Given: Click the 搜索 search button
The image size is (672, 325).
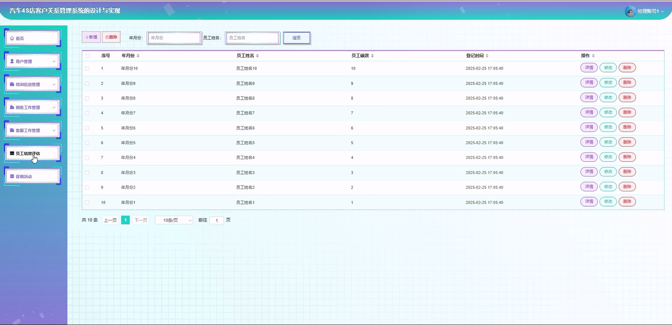Looking at the screenshot, I should (x=297, y=38).
